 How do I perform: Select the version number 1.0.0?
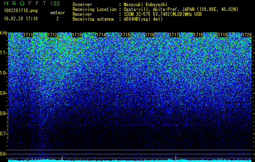pos(55,3)
